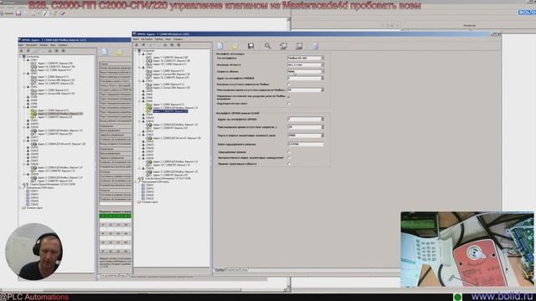Open the Файл menu in the C2000-КДЛ-Modbus window

(x=21, y=45)
